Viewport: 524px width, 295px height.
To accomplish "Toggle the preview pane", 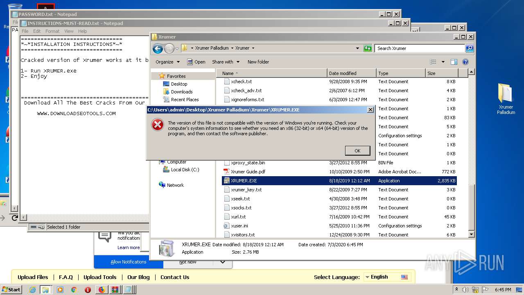I will [x=454, y=62].
